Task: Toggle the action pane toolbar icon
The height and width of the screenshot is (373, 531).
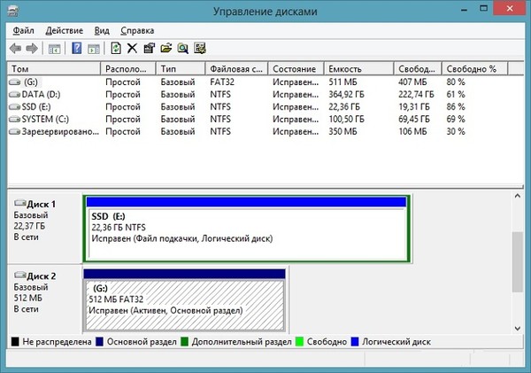Action: 94,49
